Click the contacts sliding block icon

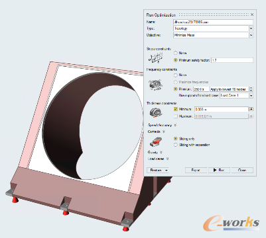156,142
